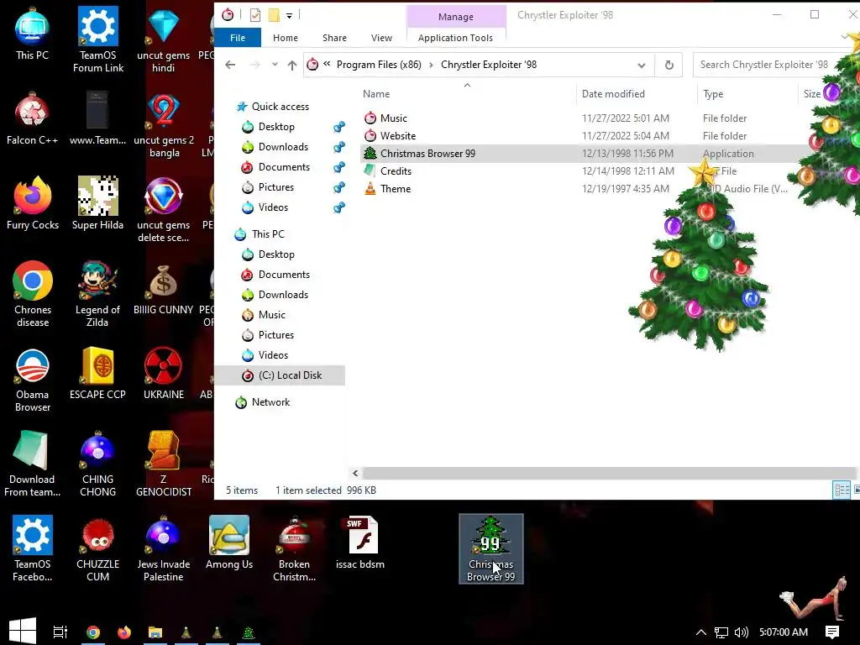860x645 pixels.
Task: Select Christmas Browser 99 desktop icon
Action: pyautogui.click(x=490, y=548)
